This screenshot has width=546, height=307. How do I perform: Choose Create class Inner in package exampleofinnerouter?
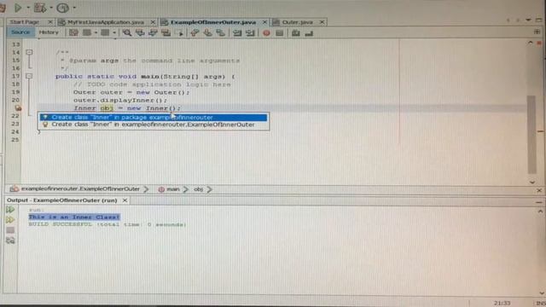[x=154, y=118]
